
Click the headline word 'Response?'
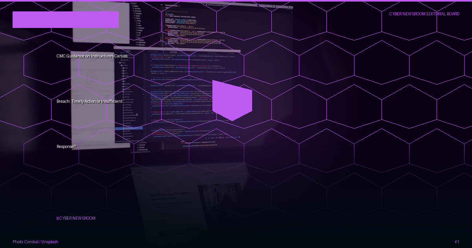[x=66, y=146]
